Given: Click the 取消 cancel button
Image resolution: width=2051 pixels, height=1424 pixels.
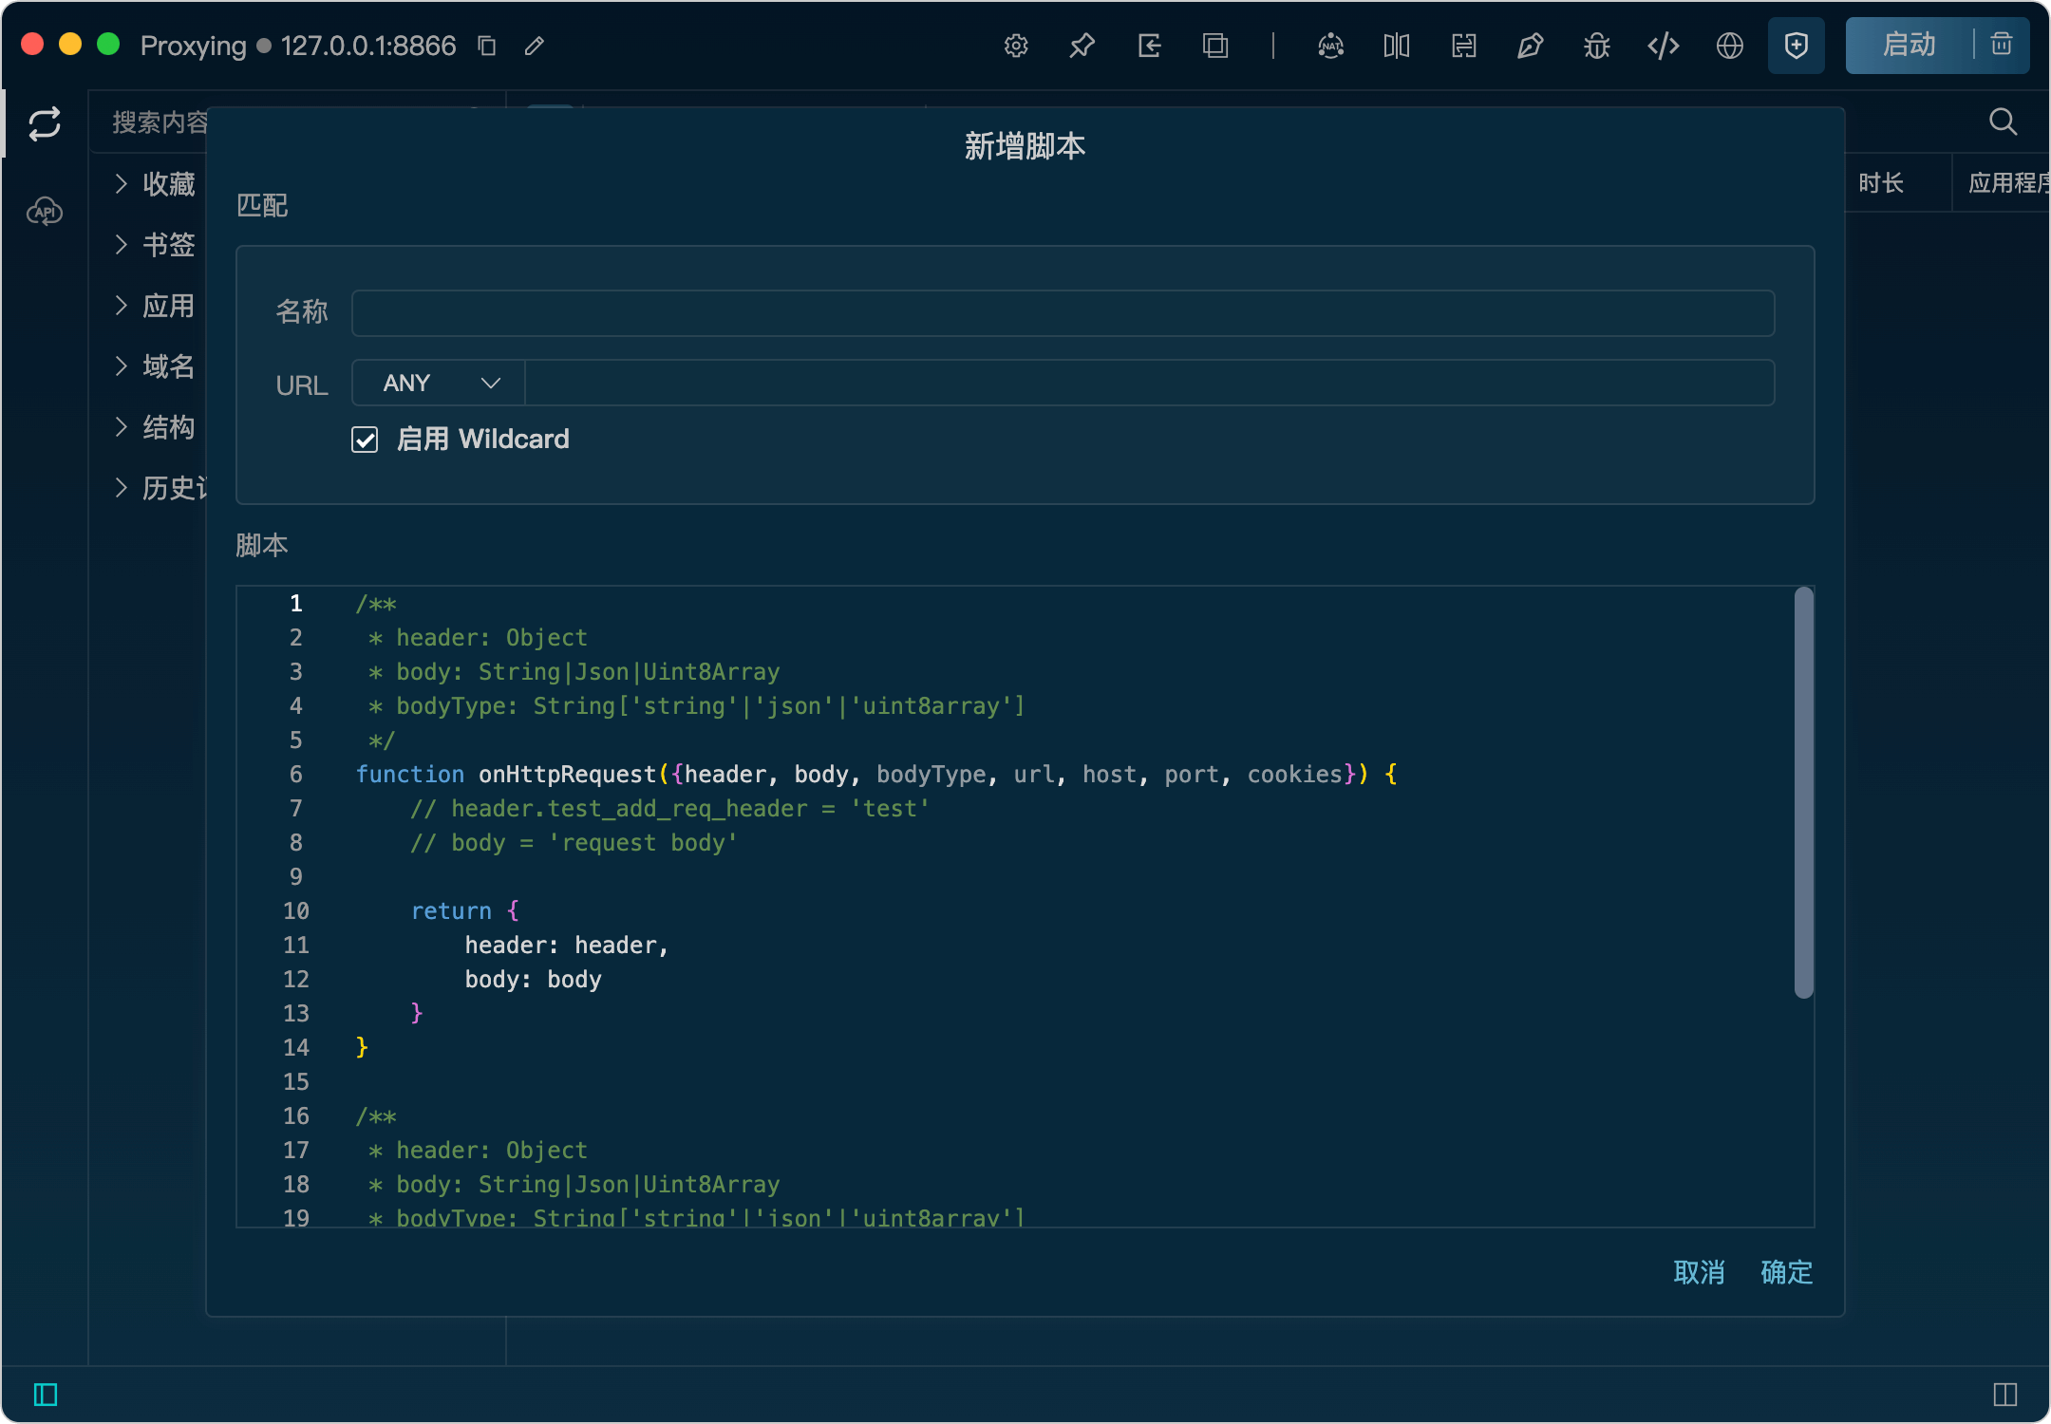Looking at the screenshot, I should click(1699, 1272).
